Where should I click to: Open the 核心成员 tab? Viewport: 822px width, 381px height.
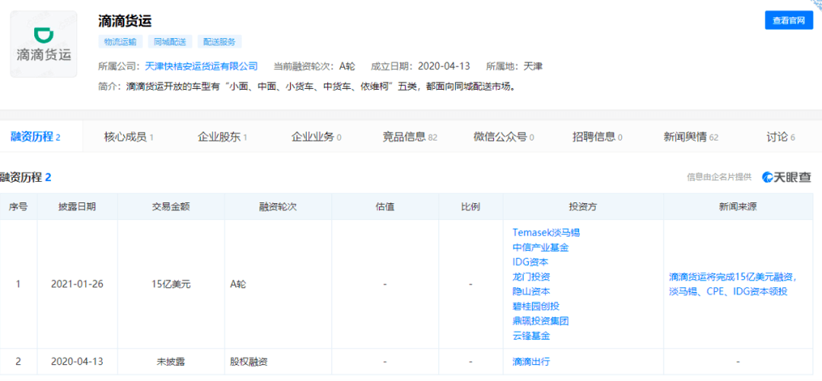click(x=128, y=137)
